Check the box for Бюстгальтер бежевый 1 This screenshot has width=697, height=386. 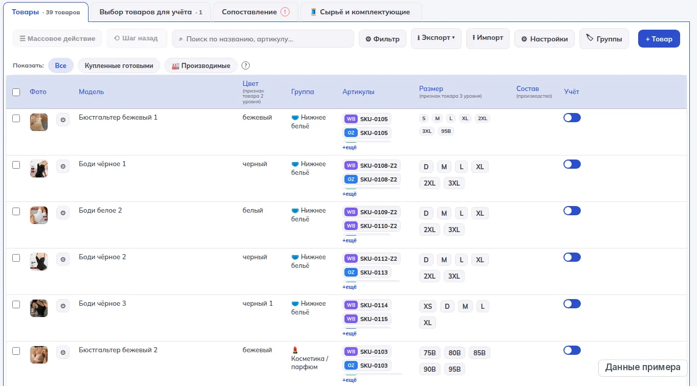16,118
